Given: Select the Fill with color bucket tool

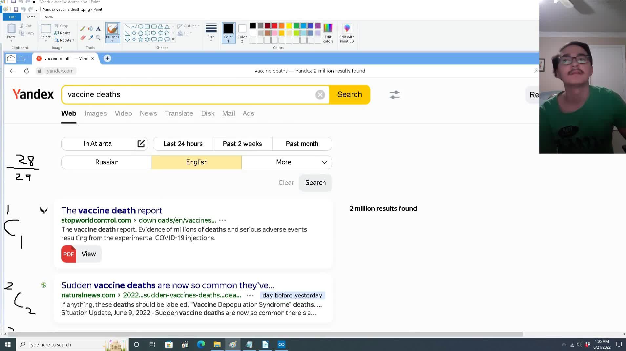Looking at the screenshot, I should pos(90,29).
